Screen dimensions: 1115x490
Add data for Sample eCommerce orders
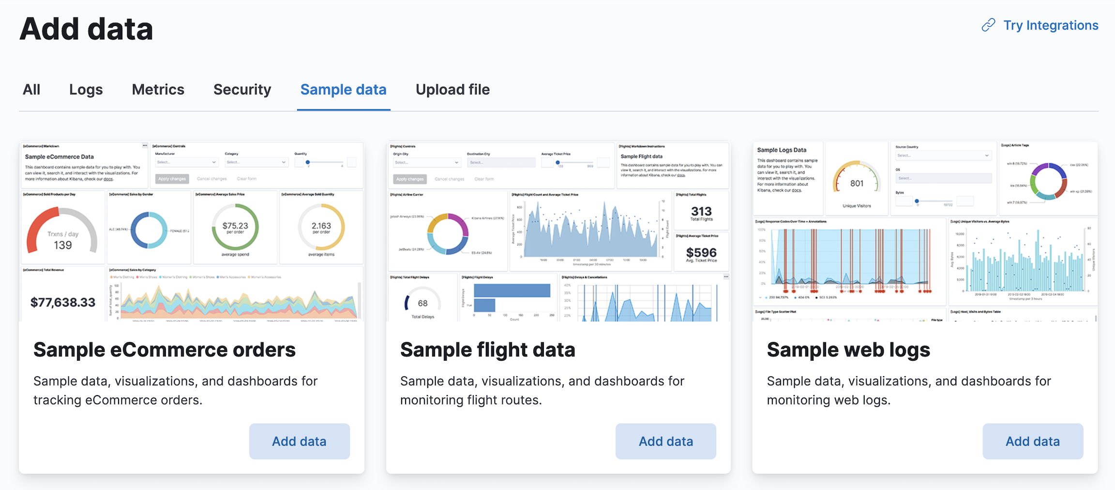(x=299, y=441)
